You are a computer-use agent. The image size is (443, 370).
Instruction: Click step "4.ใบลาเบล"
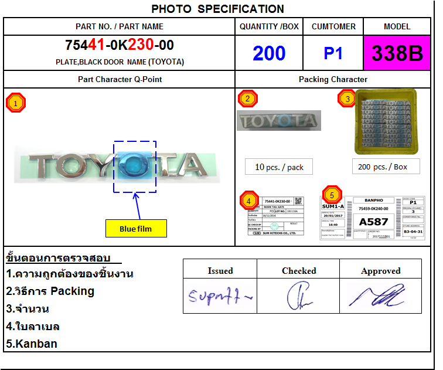pos(32,326)
